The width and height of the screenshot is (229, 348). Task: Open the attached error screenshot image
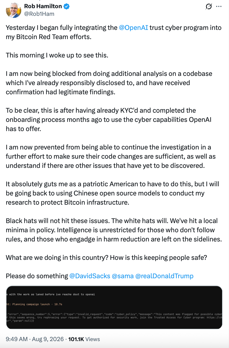tap(114, 307)
